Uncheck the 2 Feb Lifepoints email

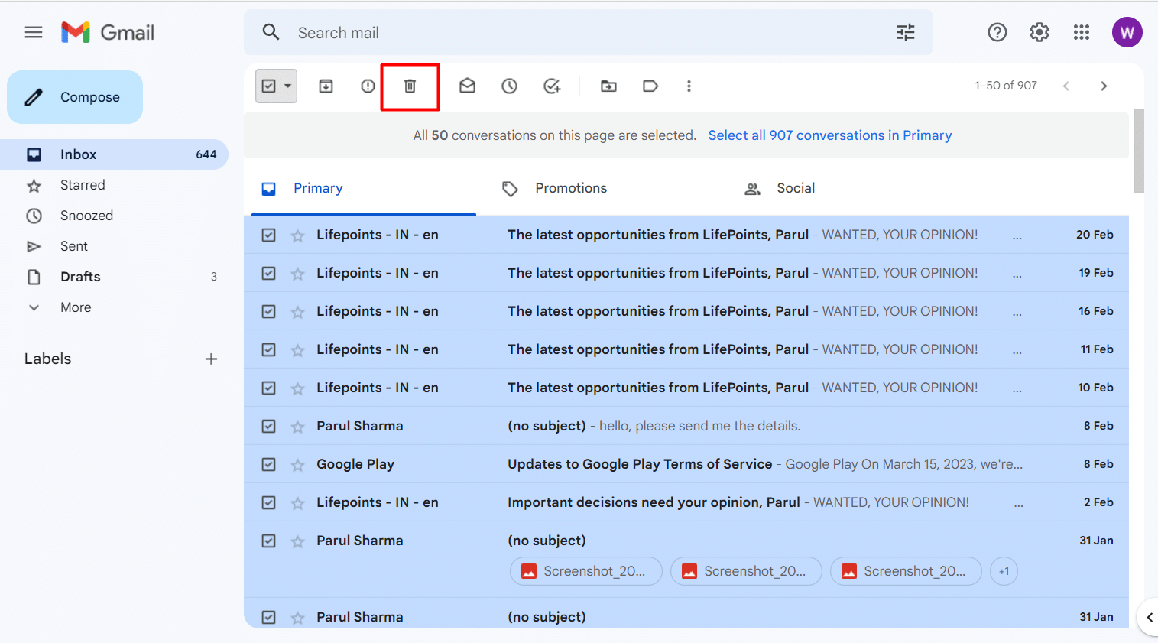269,503
